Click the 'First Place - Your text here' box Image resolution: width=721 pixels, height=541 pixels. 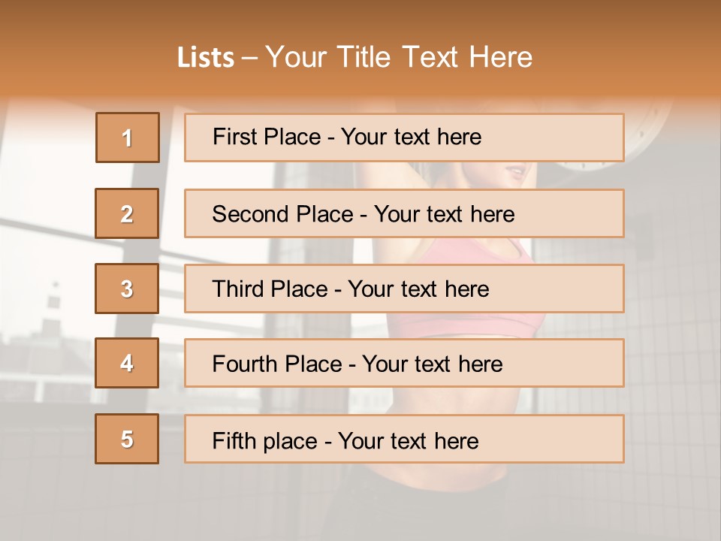pos(404,138)
